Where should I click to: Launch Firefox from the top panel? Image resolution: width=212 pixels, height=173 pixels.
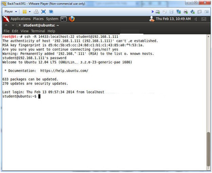(x=71, y=19)
